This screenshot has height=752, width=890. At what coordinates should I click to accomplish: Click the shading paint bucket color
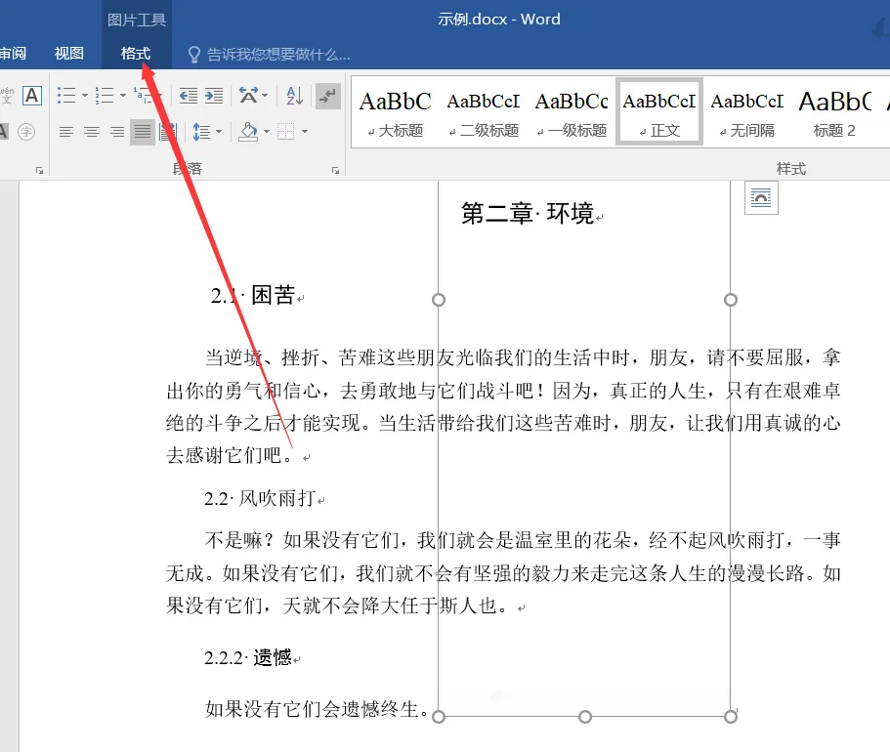click(x=248, y=131)
